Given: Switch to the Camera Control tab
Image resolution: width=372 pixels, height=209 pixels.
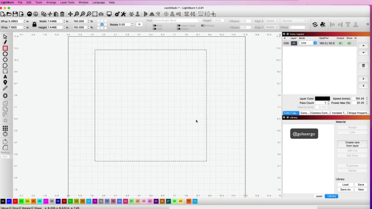Looking at the screenshot, I should tap(320, 113).
